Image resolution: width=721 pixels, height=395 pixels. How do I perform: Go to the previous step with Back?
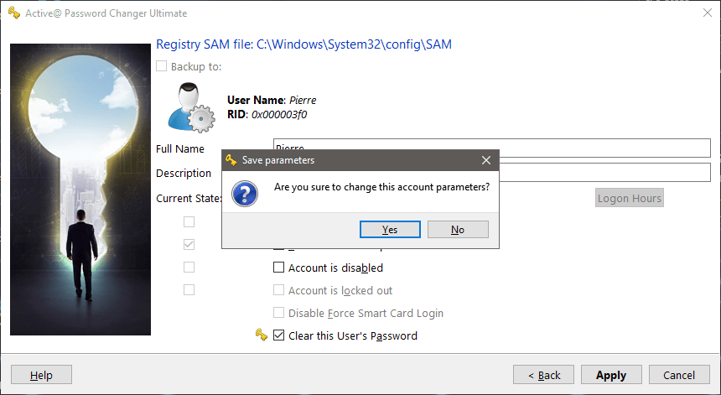click(x=543, y=375)
